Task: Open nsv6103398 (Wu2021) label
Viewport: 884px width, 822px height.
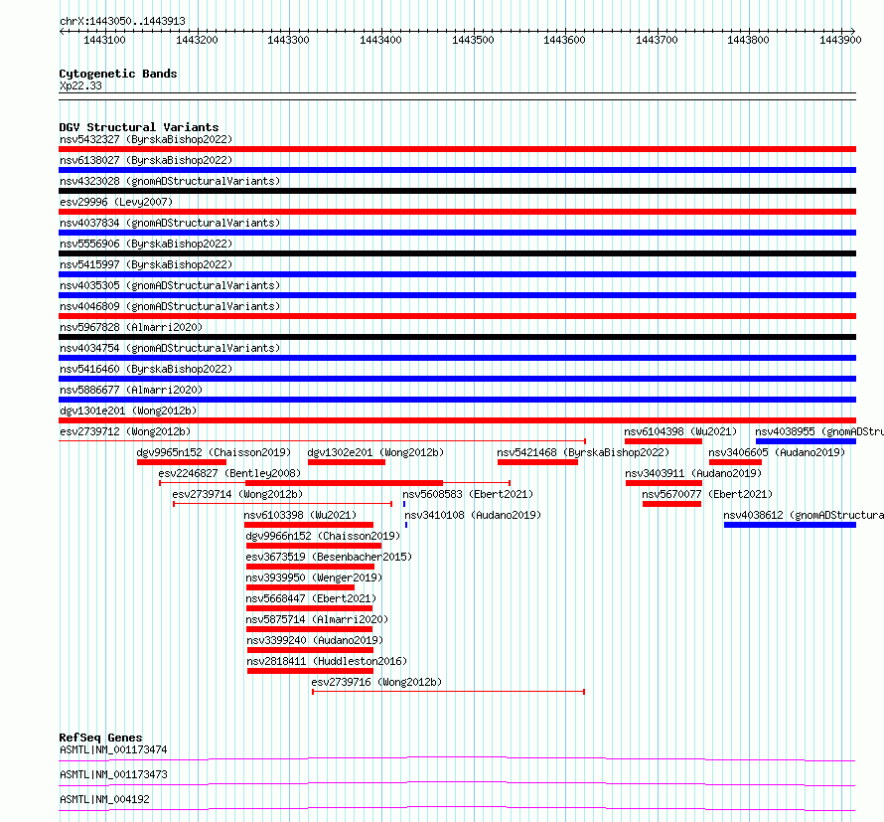Action: 300,515
